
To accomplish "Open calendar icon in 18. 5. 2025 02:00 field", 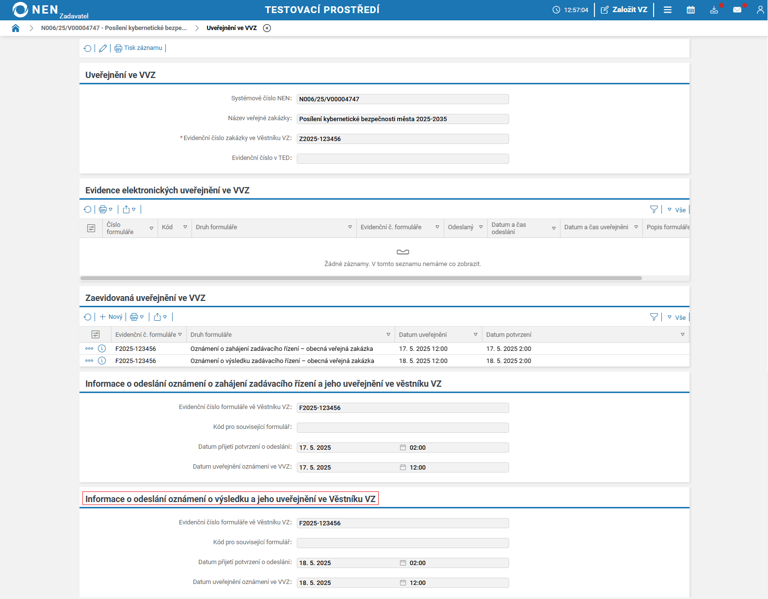I will click(402, 563).
